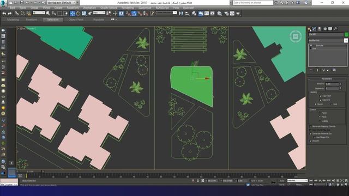Open the Motion command panel tab

325,29
